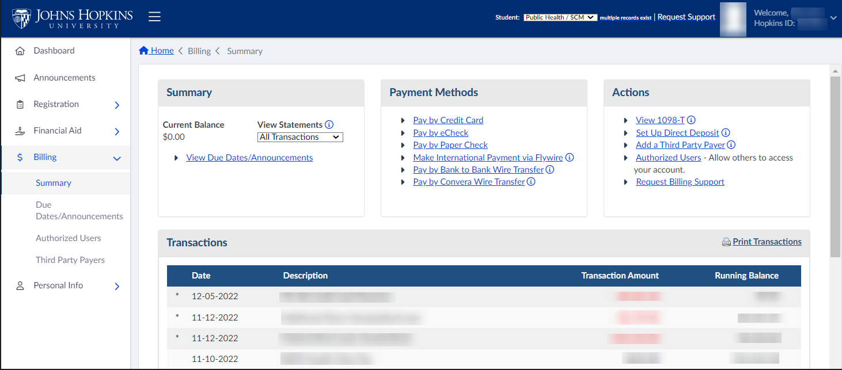Open Due Dates/Announcements sidebar item

pyautogui.click(x=79, y=211)
